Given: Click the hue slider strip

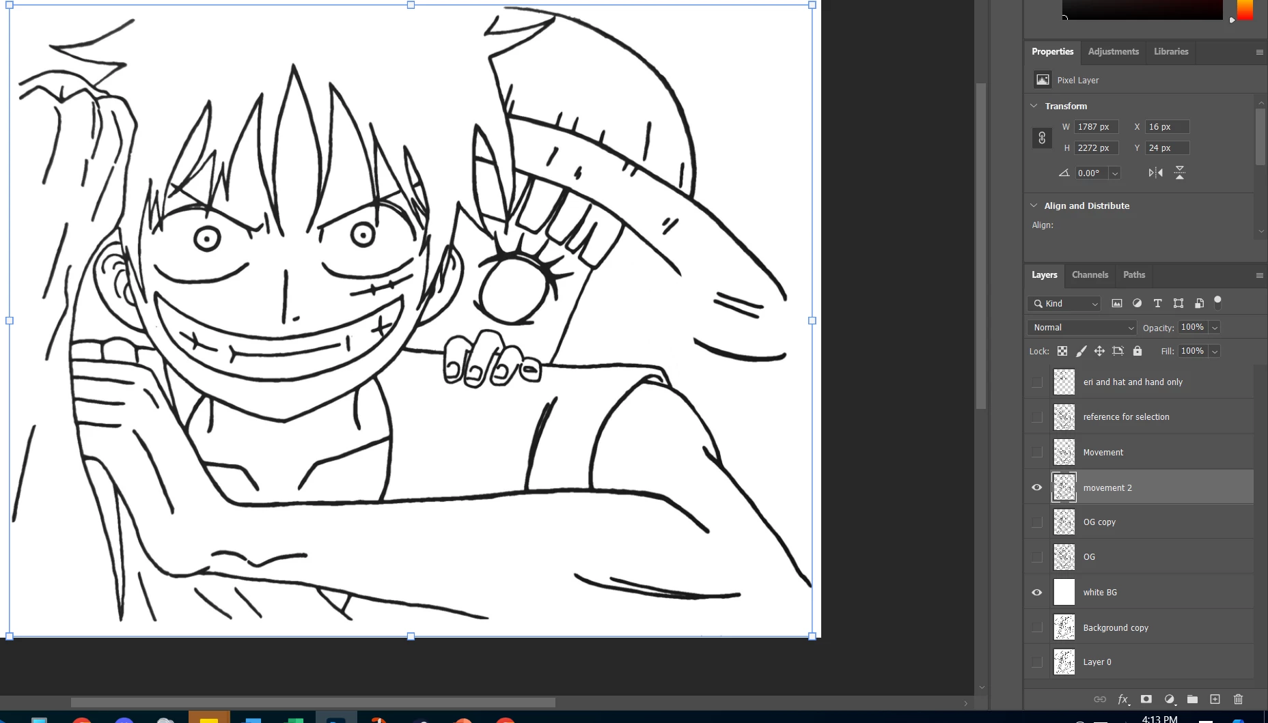Looking at the screenshot, I should [1245, 10].
